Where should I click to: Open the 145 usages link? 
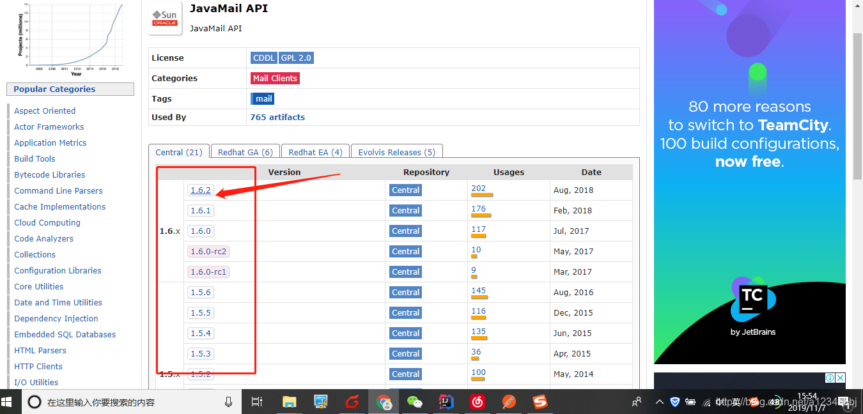479,291
